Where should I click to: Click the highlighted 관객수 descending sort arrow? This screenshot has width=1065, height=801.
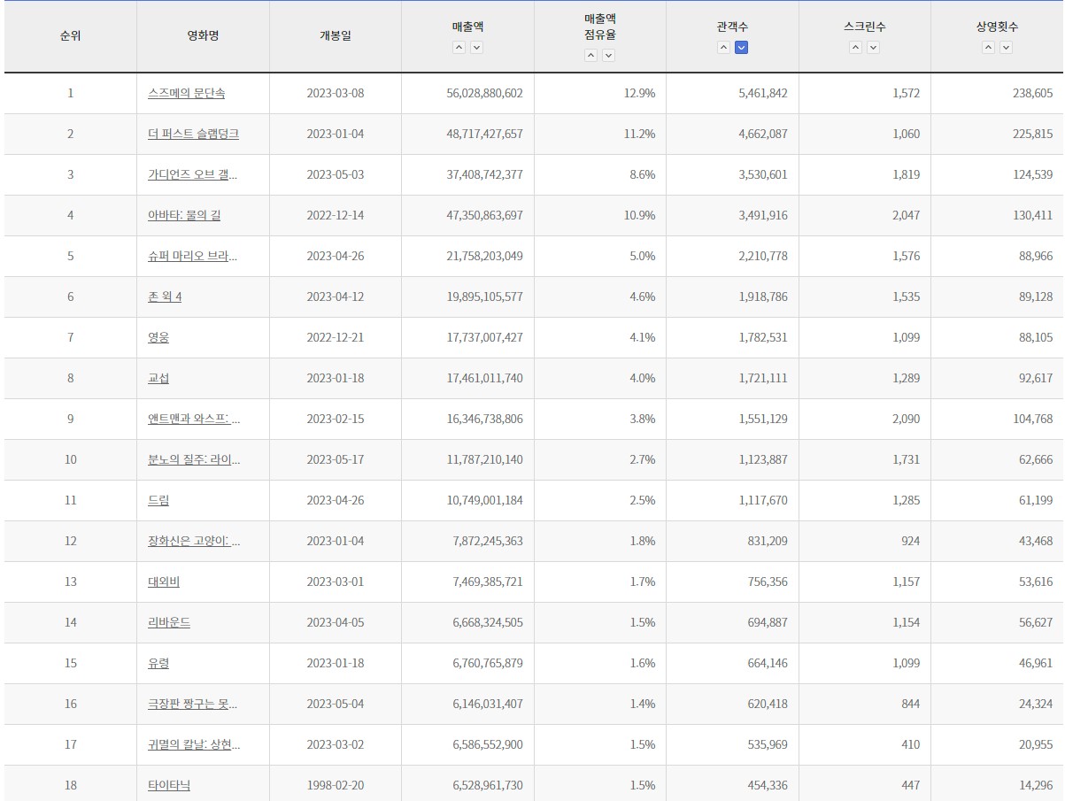point(741,48)
